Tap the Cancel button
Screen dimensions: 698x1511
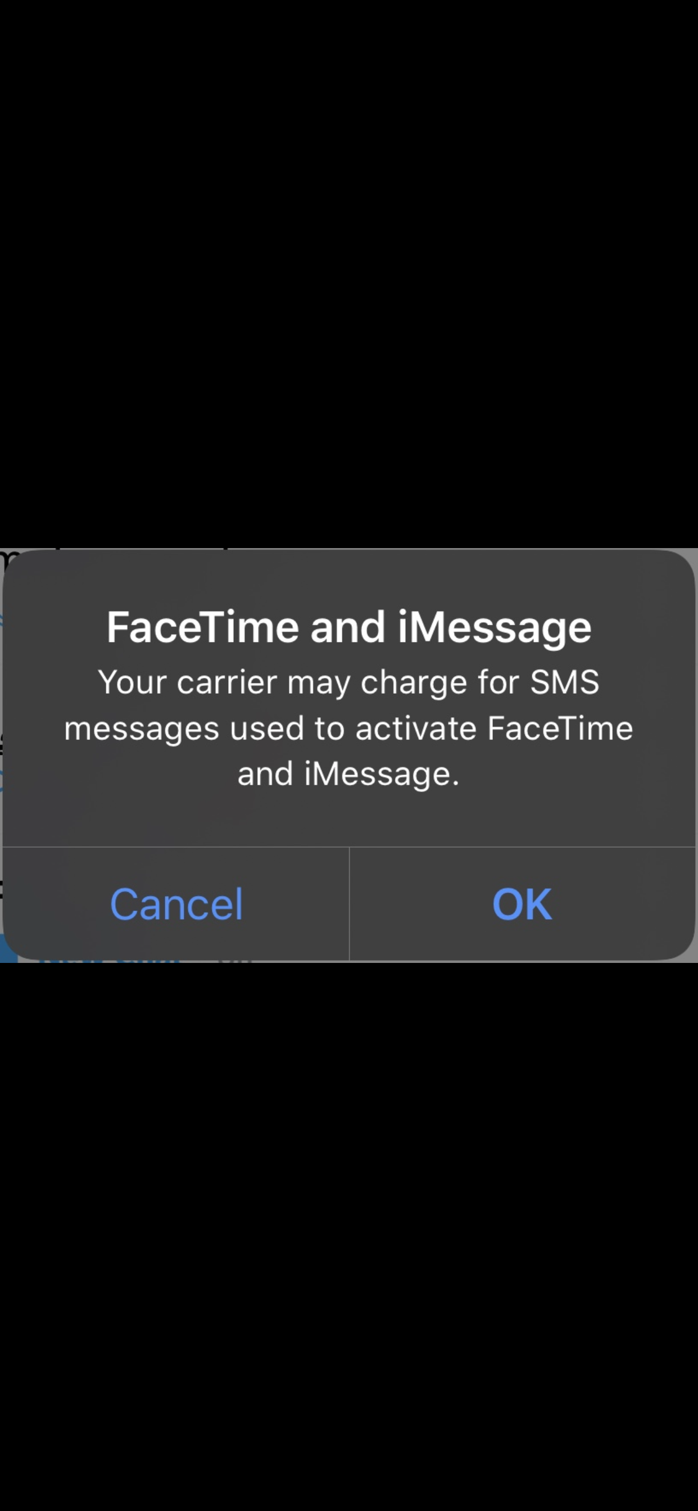pyautogui.click(x=176, y=904)
